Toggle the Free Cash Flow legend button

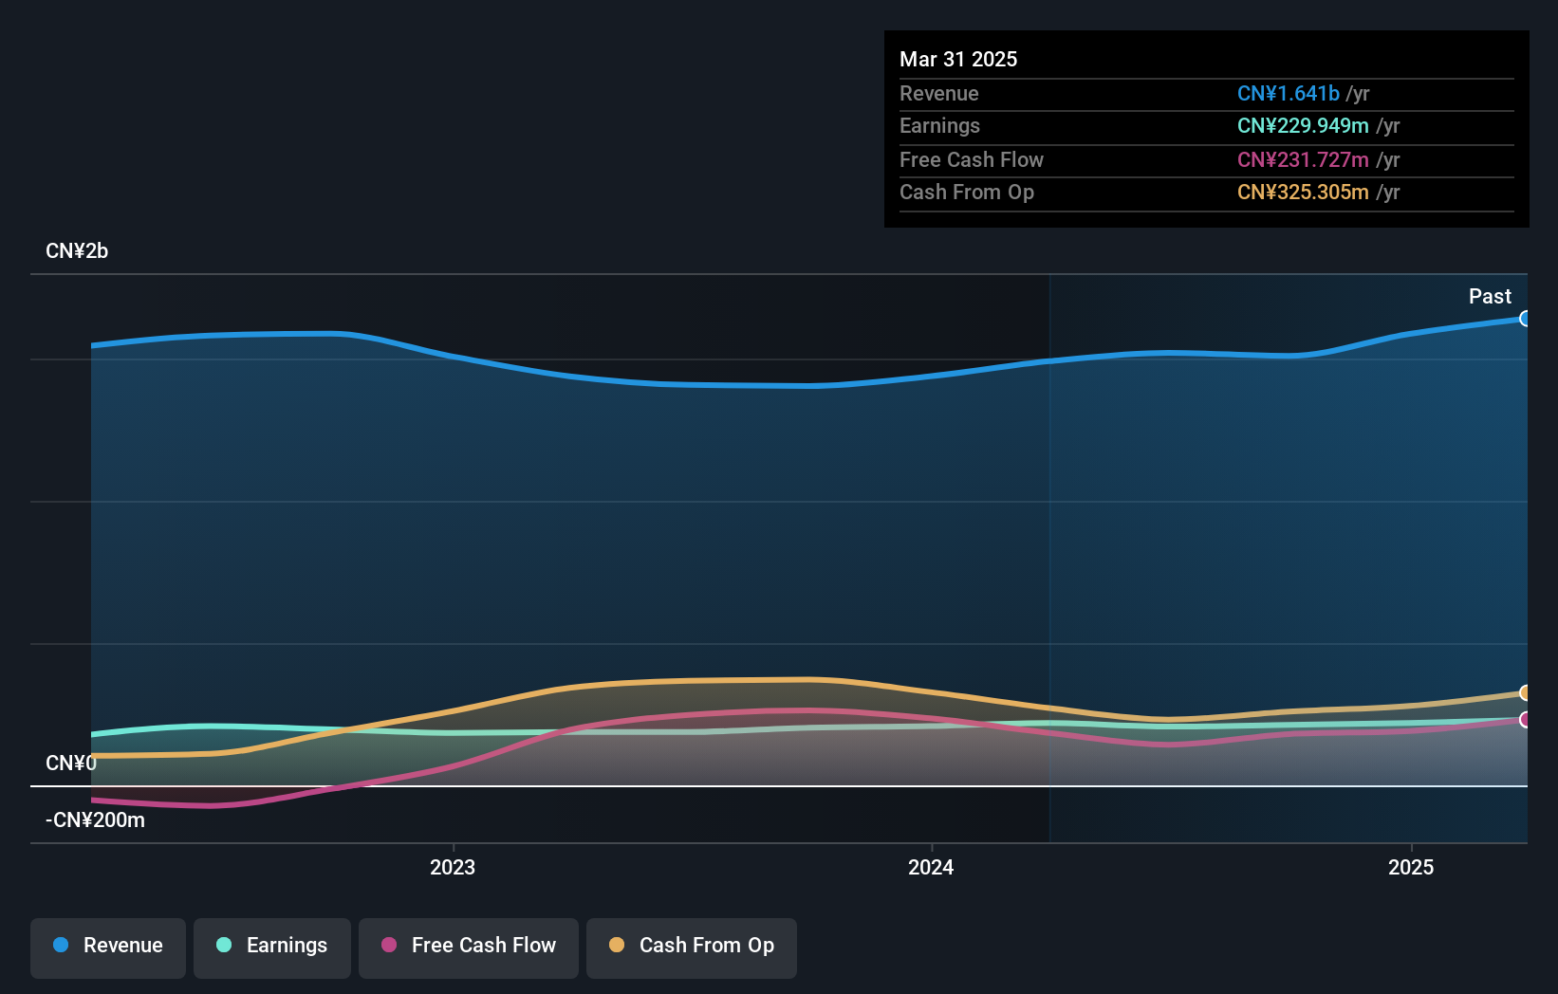[469, 948]
